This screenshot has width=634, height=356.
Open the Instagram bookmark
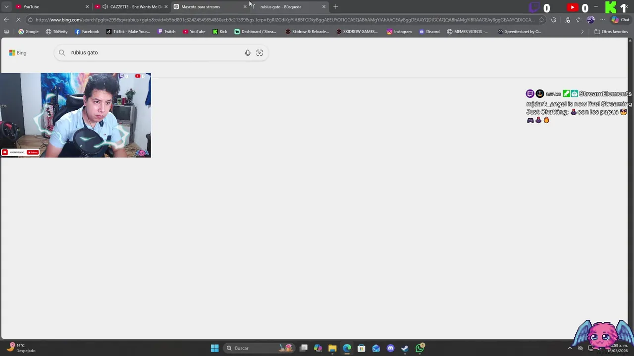tap(399, 32)
